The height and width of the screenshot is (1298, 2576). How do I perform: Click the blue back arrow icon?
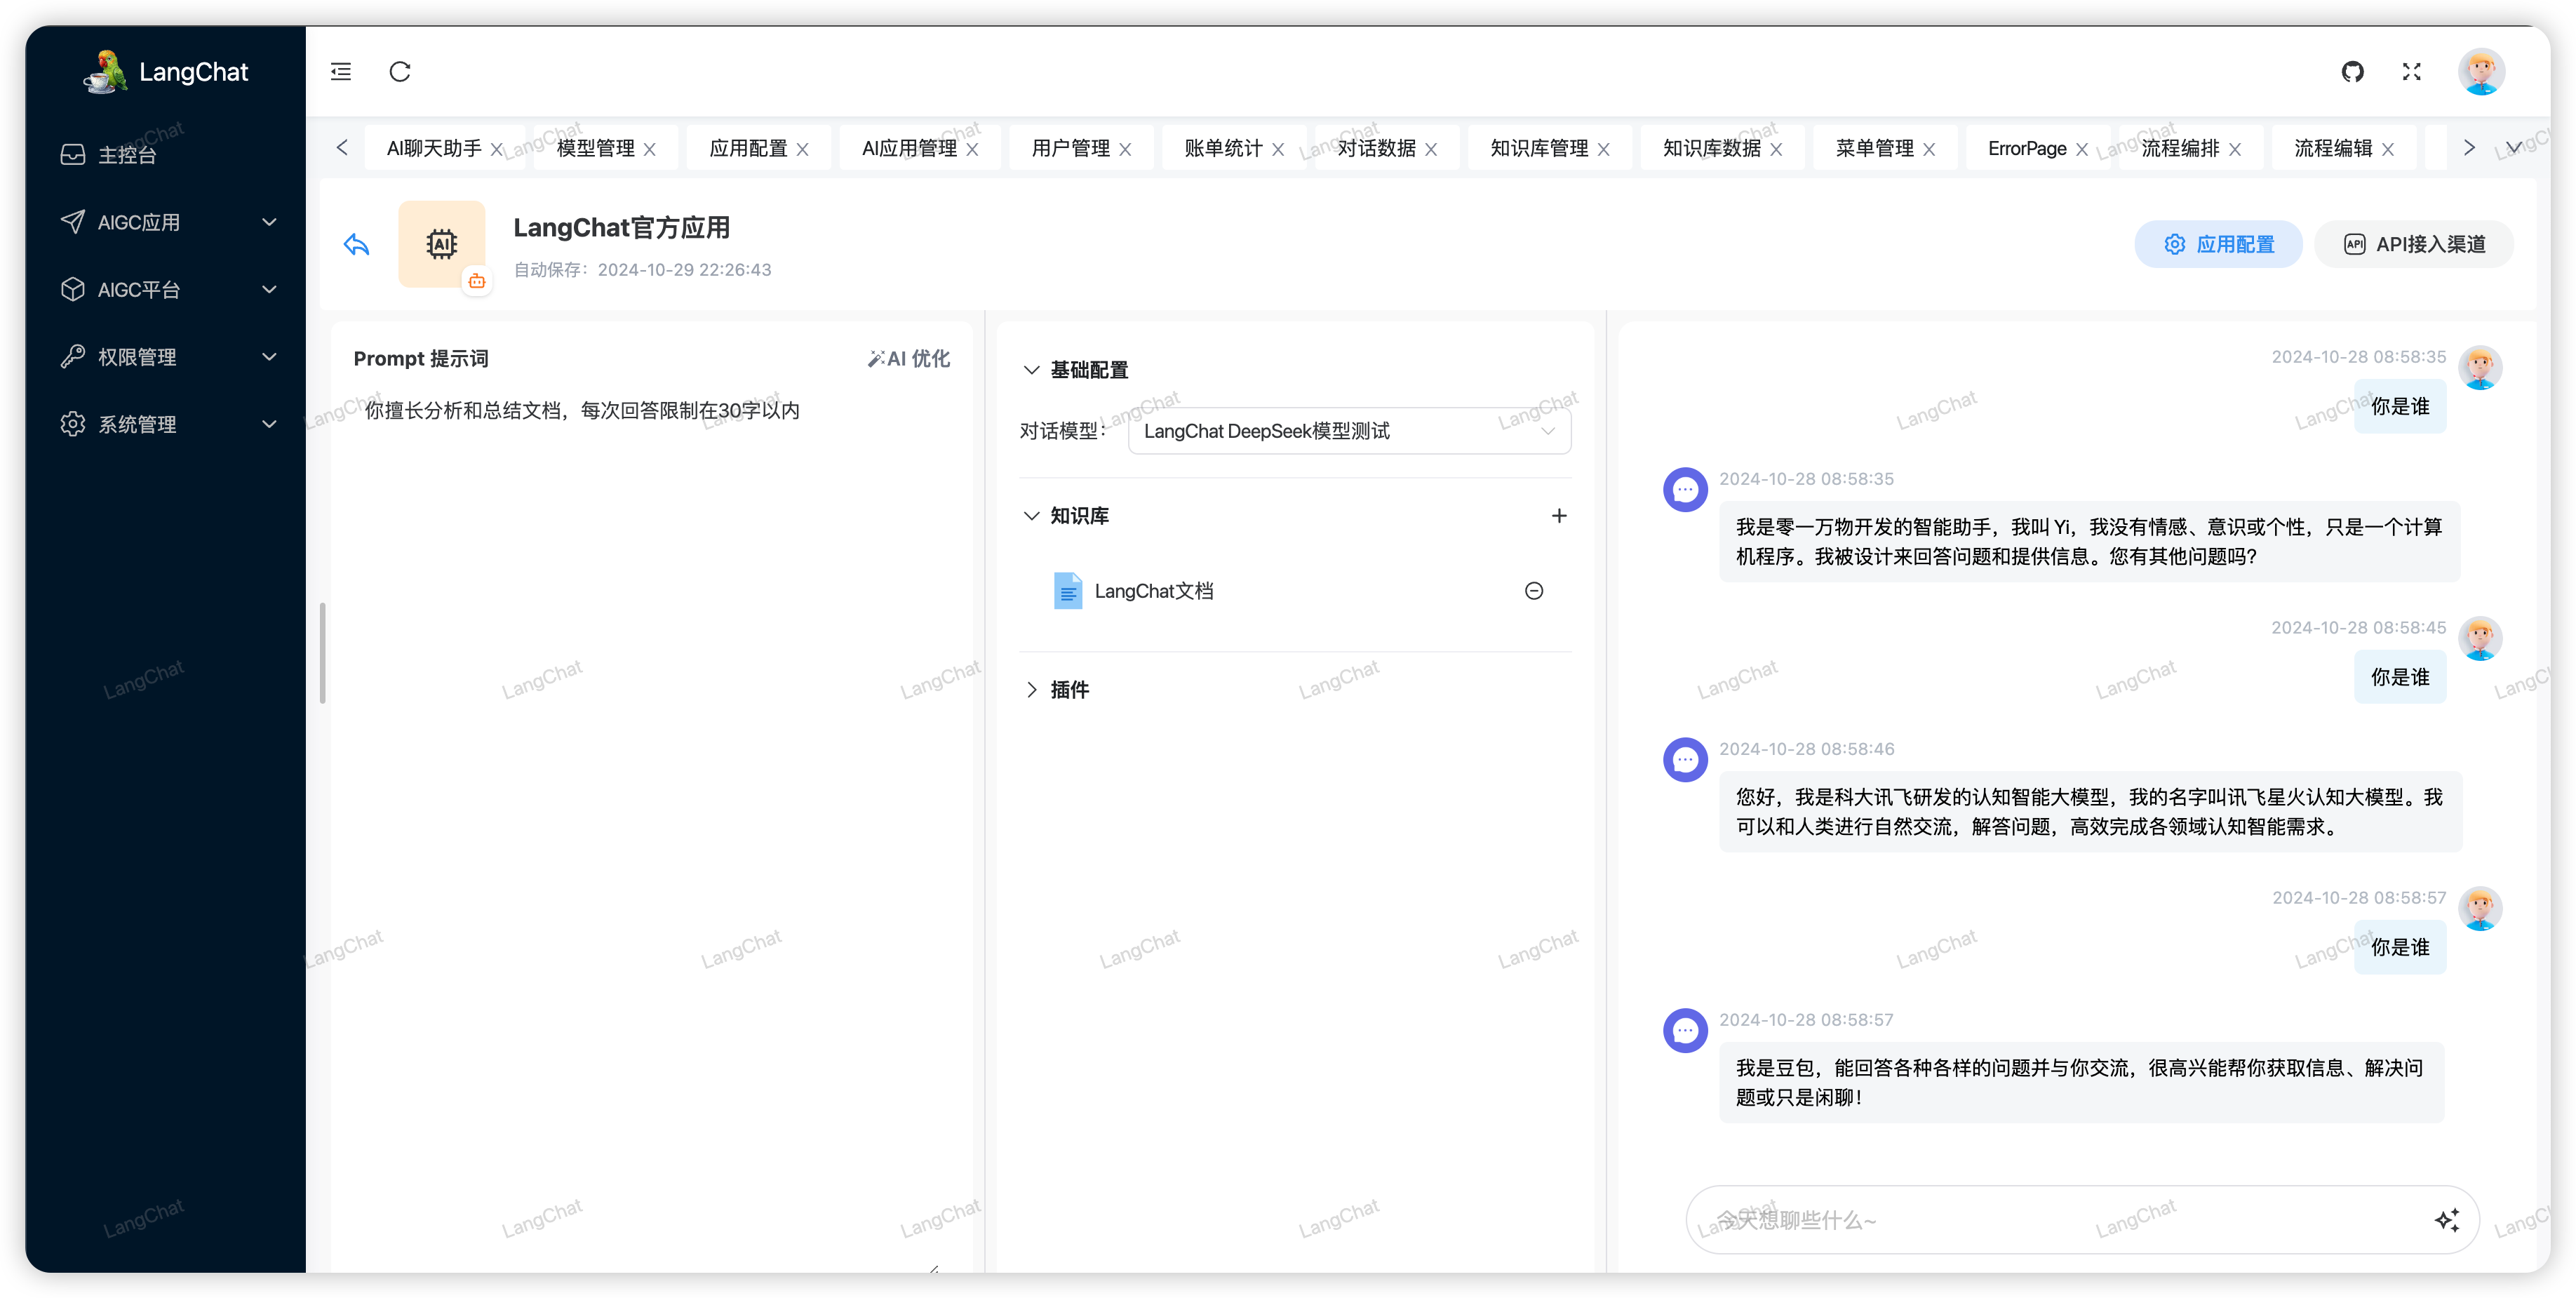357,245
